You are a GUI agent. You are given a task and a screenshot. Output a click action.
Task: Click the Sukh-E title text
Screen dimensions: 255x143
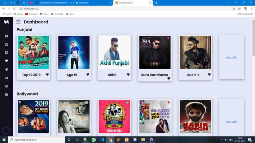pos(193,75)
